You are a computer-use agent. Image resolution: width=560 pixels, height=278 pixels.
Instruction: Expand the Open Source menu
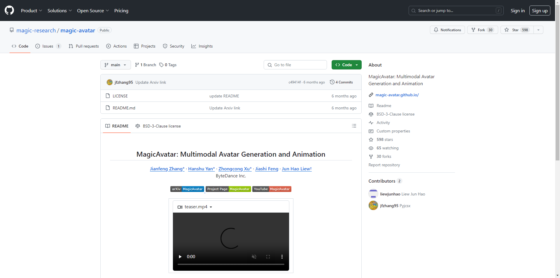(x=93, y=11)
